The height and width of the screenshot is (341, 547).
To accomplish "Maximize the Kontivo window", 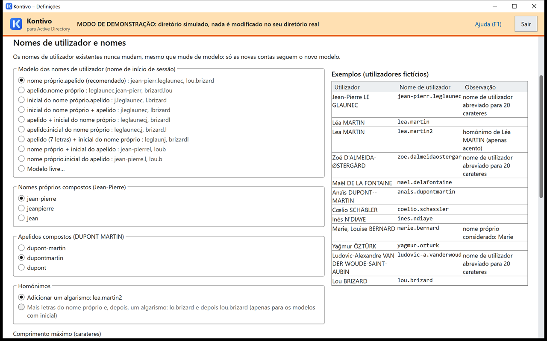I will 515,6.
